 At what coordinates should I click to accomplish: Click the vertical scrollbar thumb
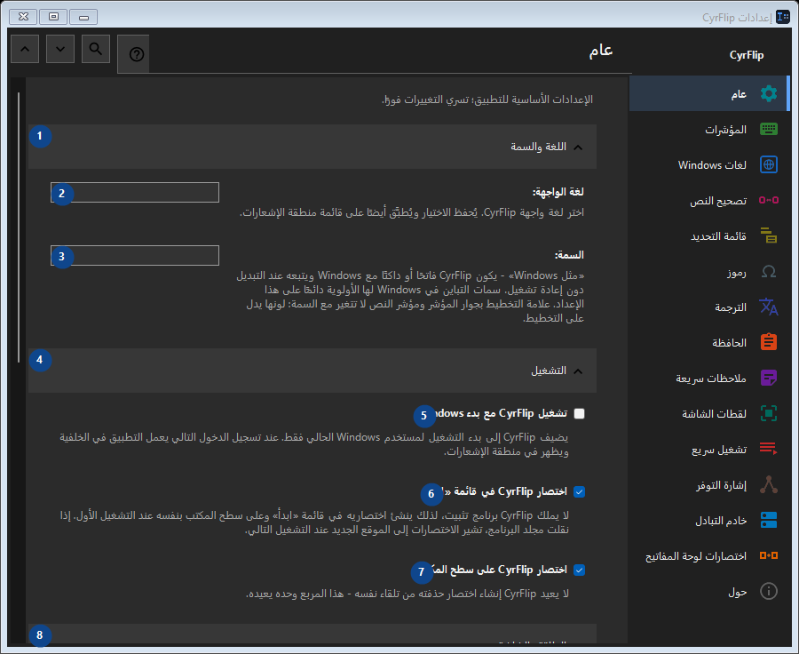(19, 227)
